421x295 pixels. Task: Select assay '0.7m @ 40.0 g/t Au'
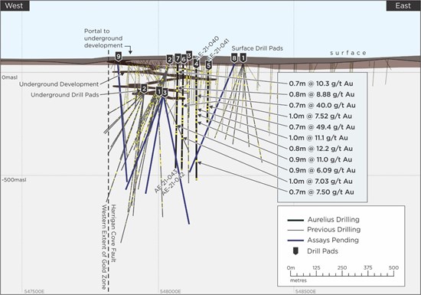[x=322, y=105]
